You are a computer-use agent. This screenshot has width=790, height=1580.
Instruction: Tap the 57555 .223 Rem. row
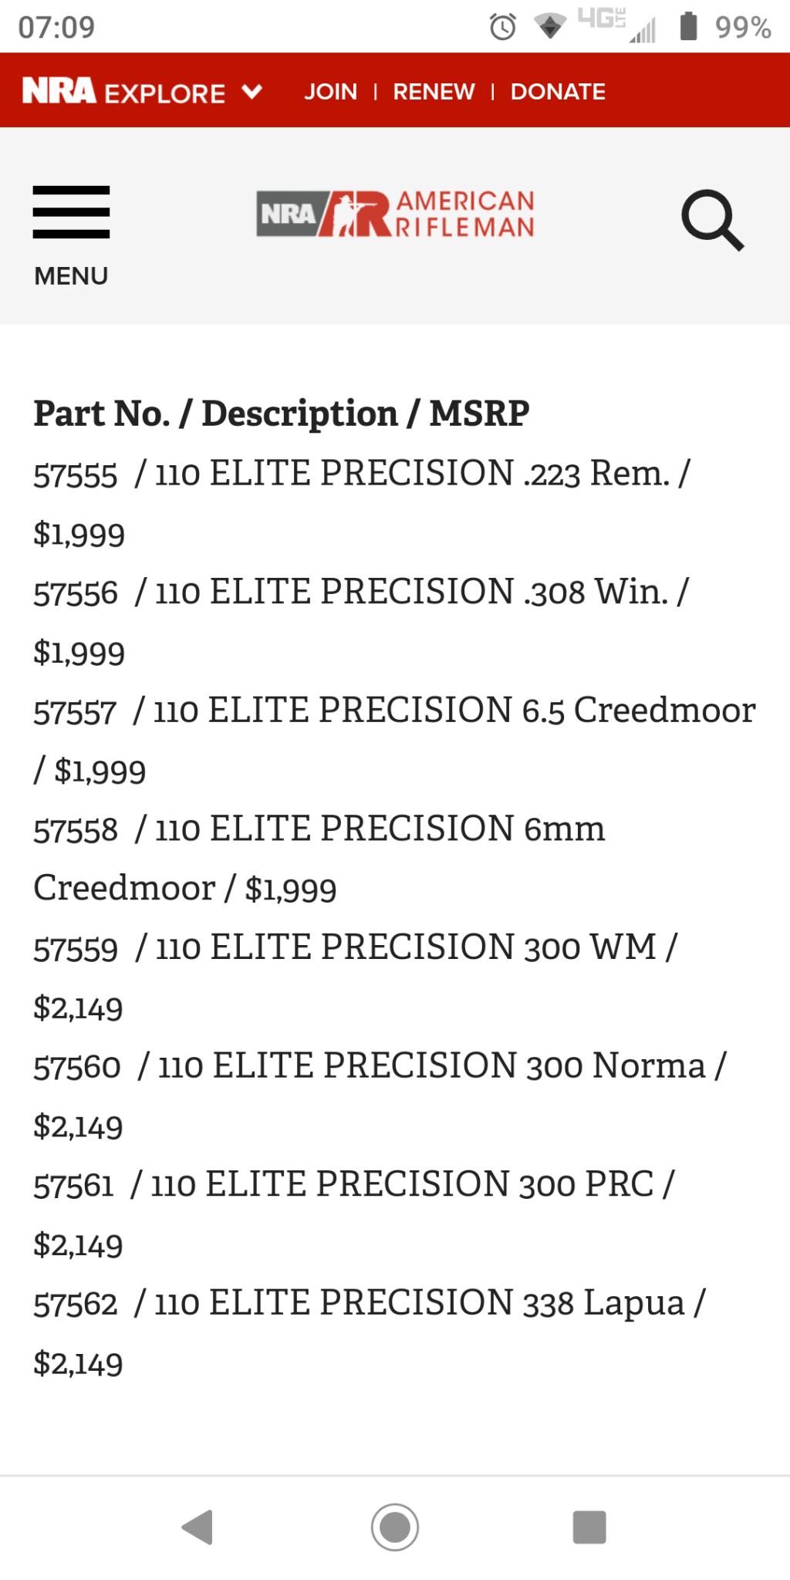(x=363, y=504)
